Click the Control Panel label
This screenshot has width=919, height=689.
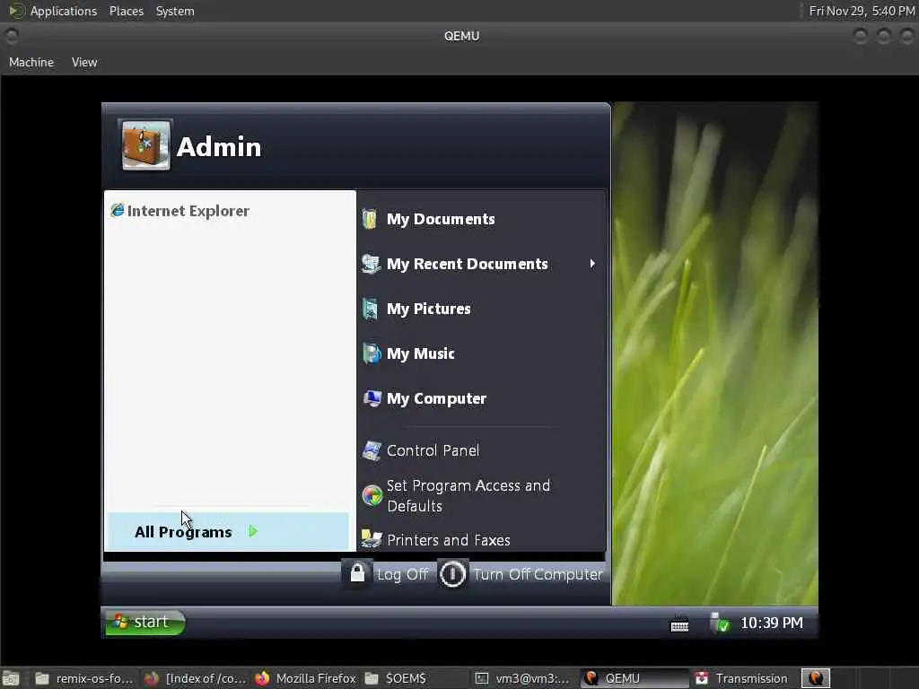[x=433, y=450]
